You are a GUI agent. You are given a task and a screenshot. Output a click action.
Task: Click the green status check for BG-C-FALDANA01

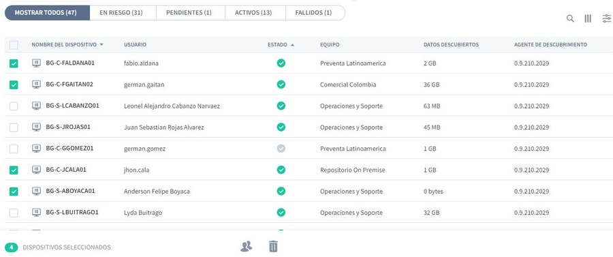pyautogui.click(x=281, y=63)
